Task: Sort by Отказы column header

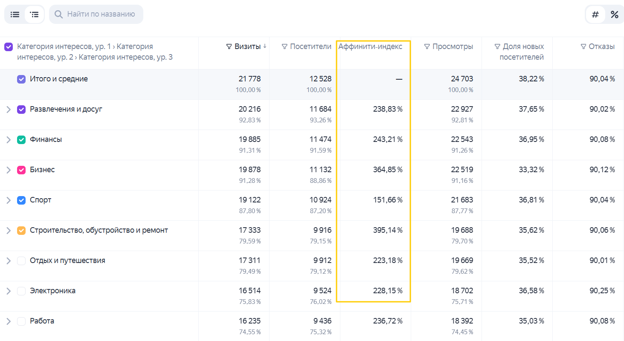Action: pos(602,46)
